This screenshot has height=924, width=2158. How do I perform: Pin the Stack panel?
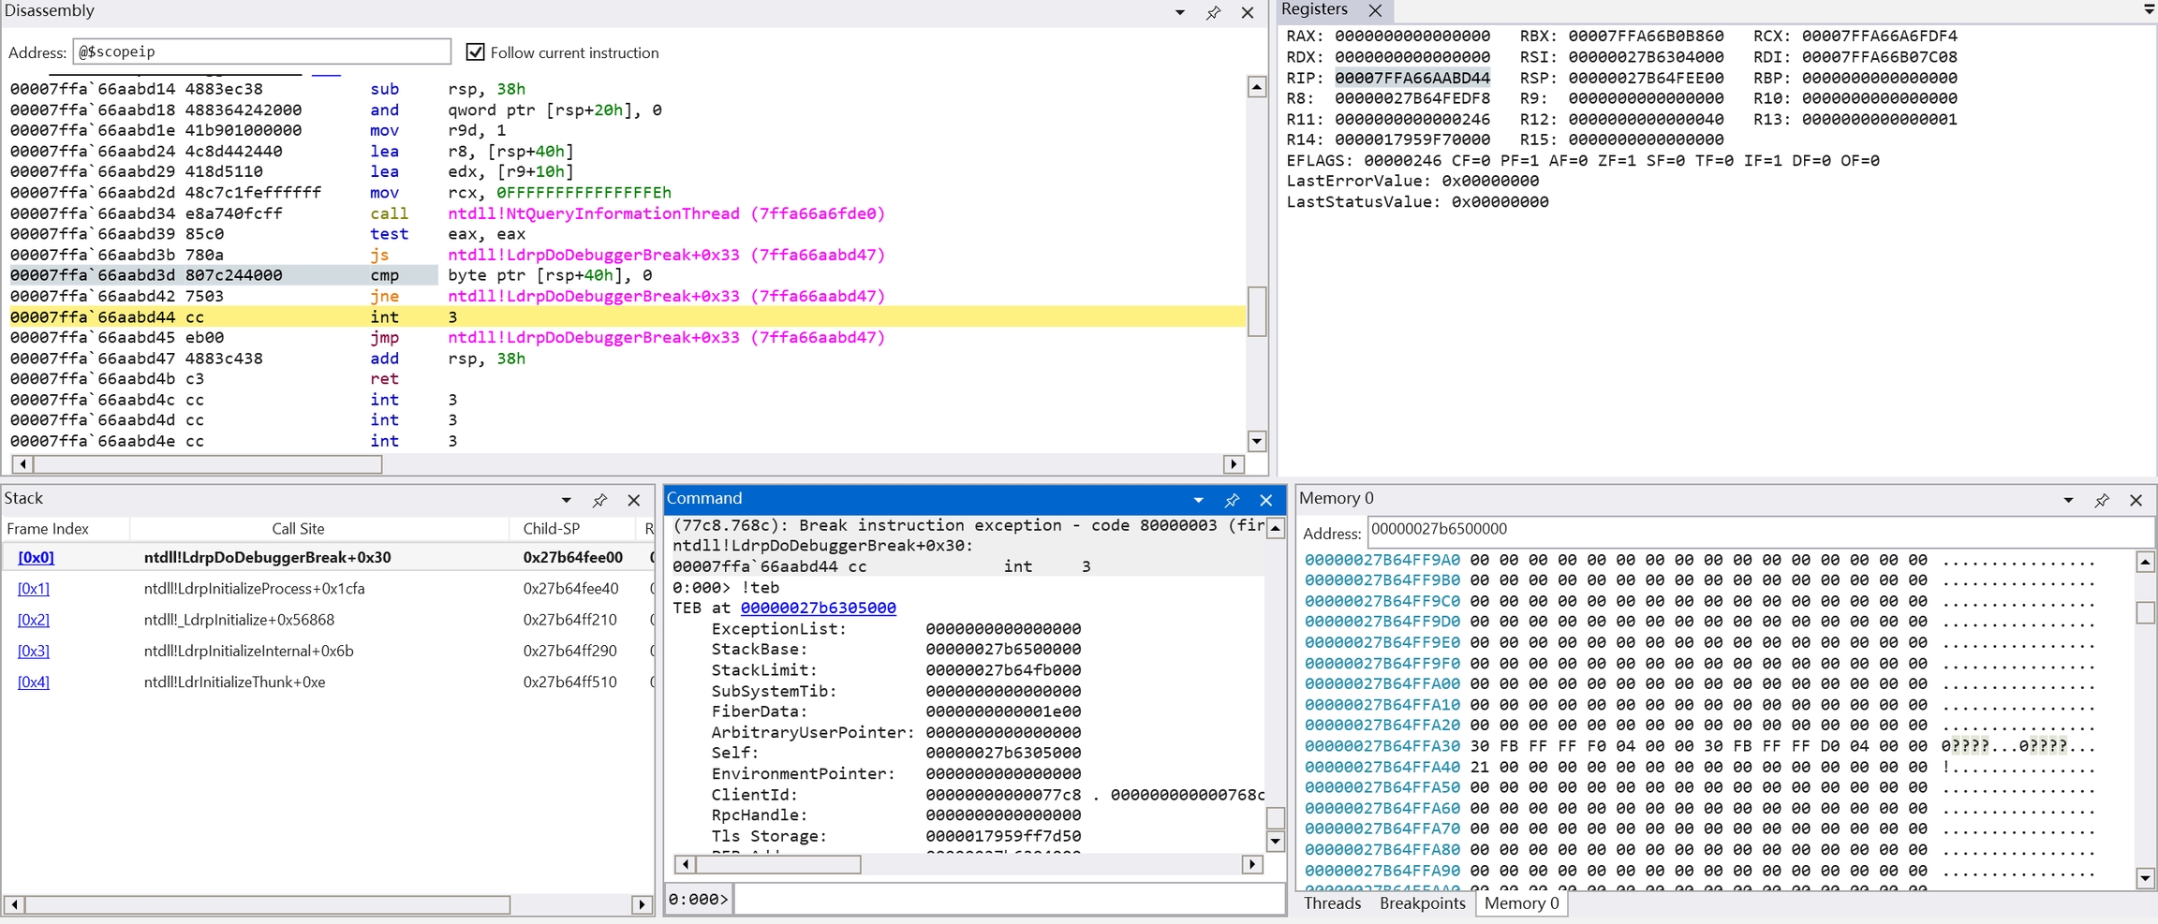[599, 500]
